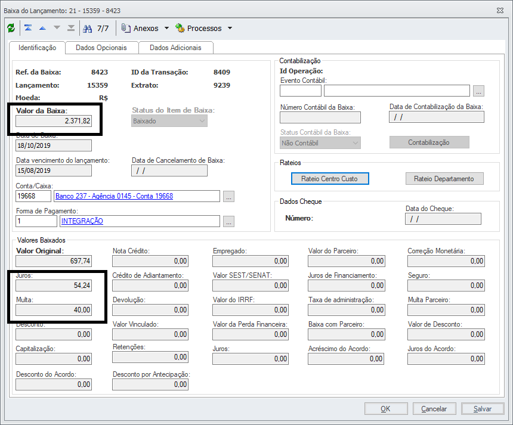Click the Forma de Pagamento code field
Viewport: 513px width, 425px height.
[36, 221]
